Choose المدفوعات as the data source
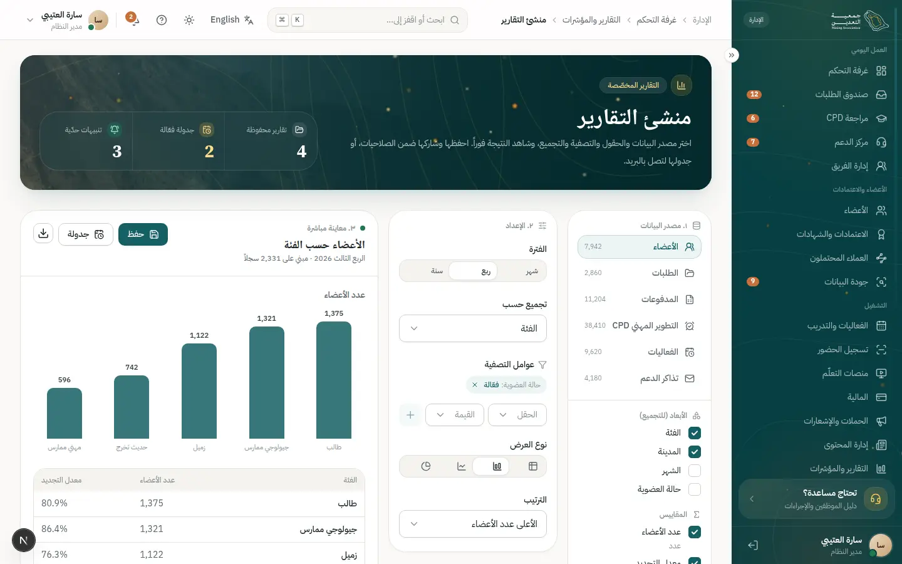The height and width of the screenshot is (564, 902). tap(640, 300)
